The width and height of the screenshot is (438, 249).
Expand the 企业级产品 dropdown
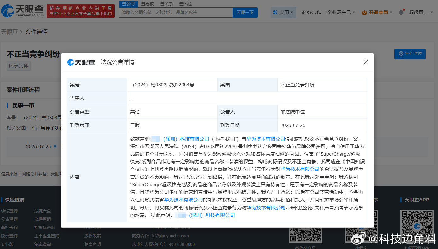point(341,12)
